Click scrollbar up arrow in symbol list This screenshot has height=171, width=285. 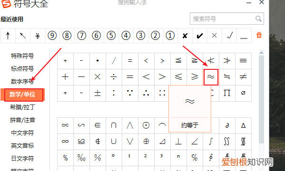(261, 53)
